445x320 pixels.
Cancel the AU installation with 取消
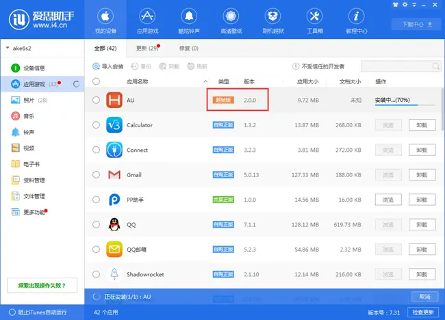tap(424, 297)
